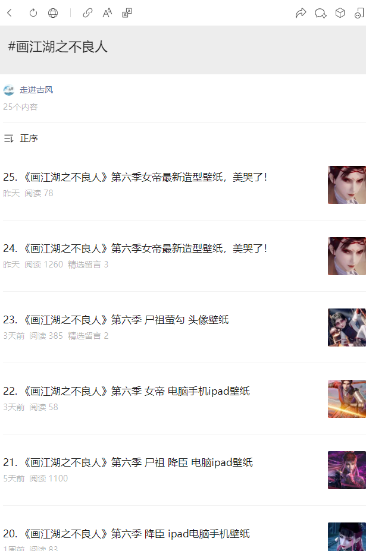The height and width of the screenshot is (551, 366).
Task: Click the thumbnail image of article 24
Action: (346, 256)
